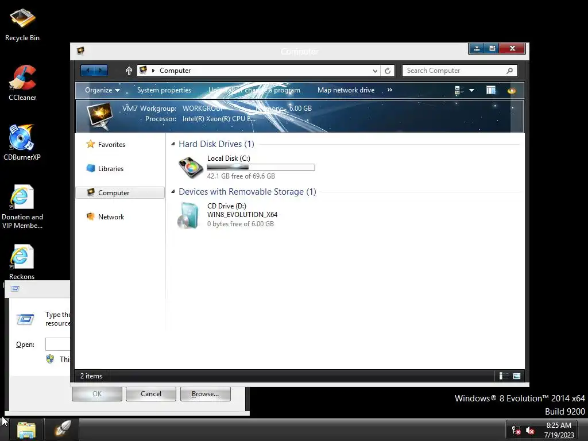Click the '2 items' status bar text
Viewport: 588px width, 441px height.
pos(91,376)
